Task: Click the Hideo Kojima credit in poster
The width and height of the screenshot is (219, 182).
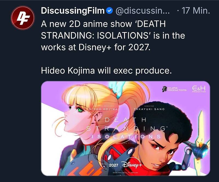Action: pyautogui.click(x=104, y=108)
